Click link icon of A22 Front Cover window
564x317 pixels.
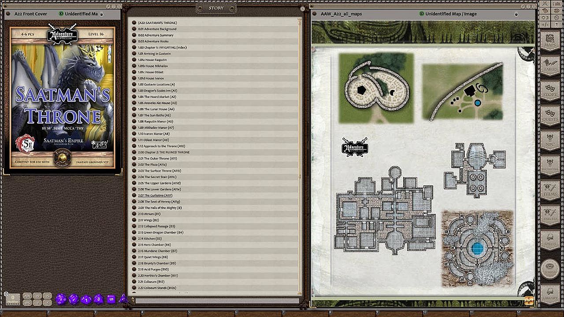(x=9, y=14)
